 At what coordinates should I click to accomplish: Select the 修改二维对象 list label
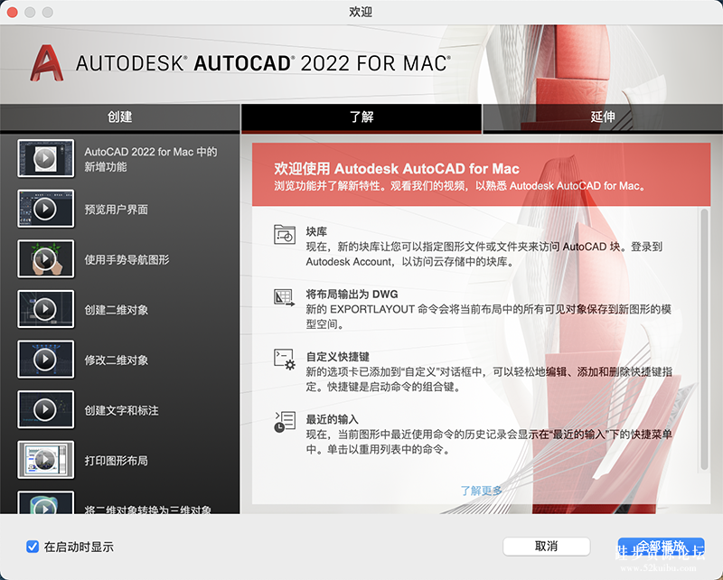[x=117, y=360]
